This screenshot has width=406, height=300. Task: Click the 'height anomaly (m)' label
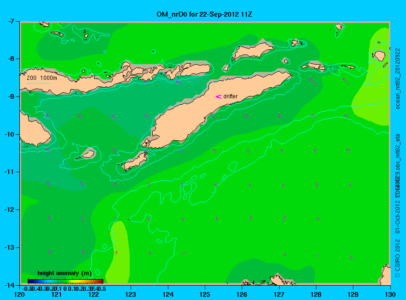click(x=65, y=273)
